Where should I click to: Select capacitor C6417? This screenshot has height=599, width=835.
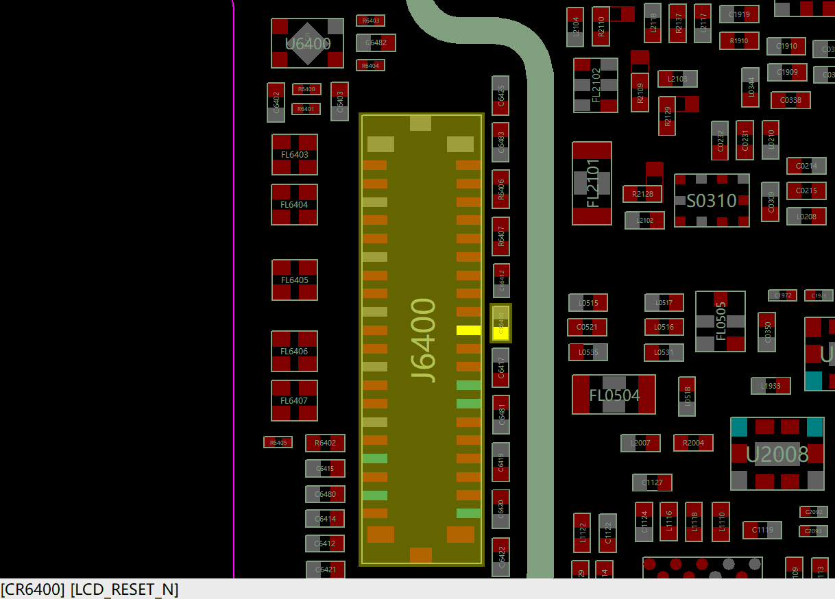[501, 368]
